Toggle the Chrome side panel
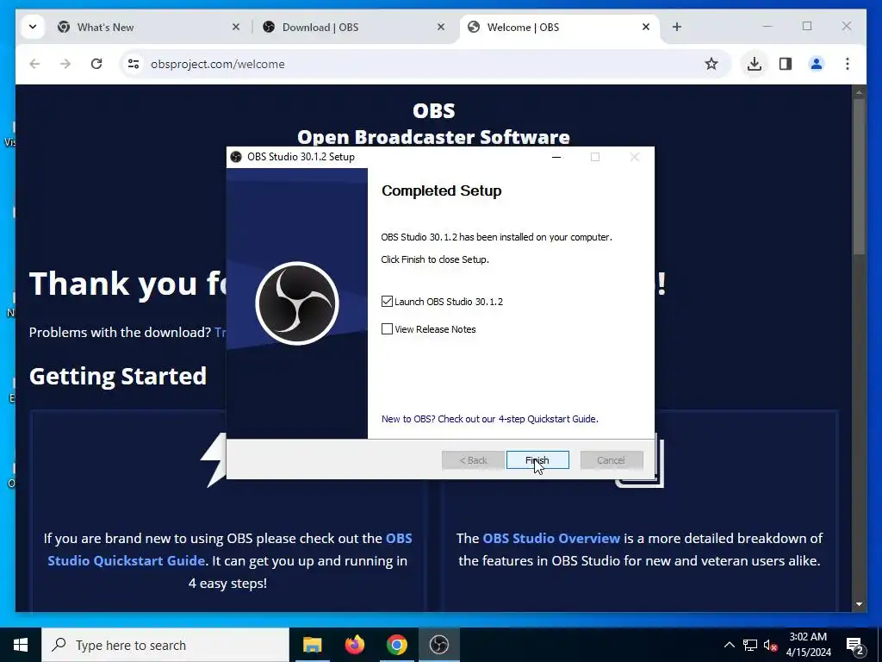 786,64
